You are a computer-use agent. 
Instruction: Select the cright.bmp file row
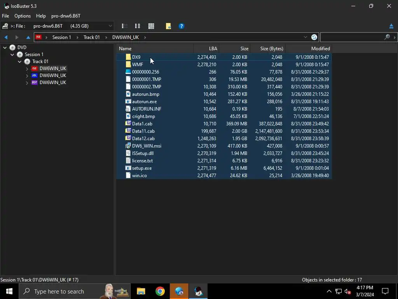[224, 116]
